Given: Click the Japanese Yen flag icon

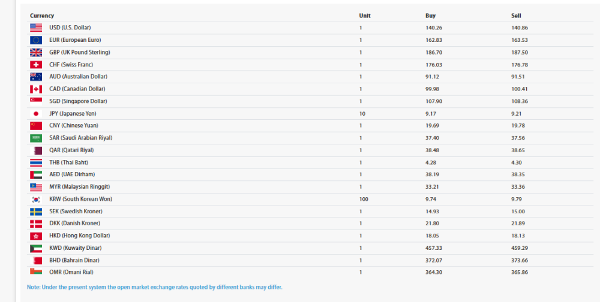Looking at the screenshot, I should (36, 113).
